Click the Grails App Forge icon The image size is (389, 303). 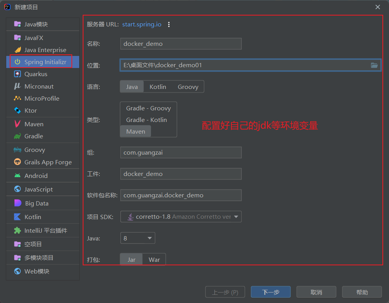click(17, 162)
